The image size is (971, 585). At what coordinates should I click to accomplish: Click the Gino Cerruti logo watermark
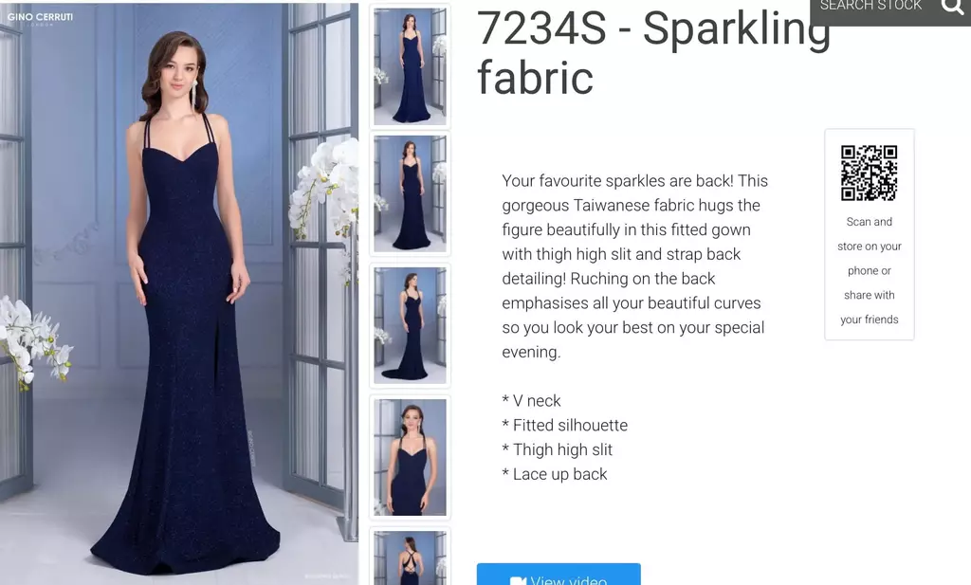40,18
